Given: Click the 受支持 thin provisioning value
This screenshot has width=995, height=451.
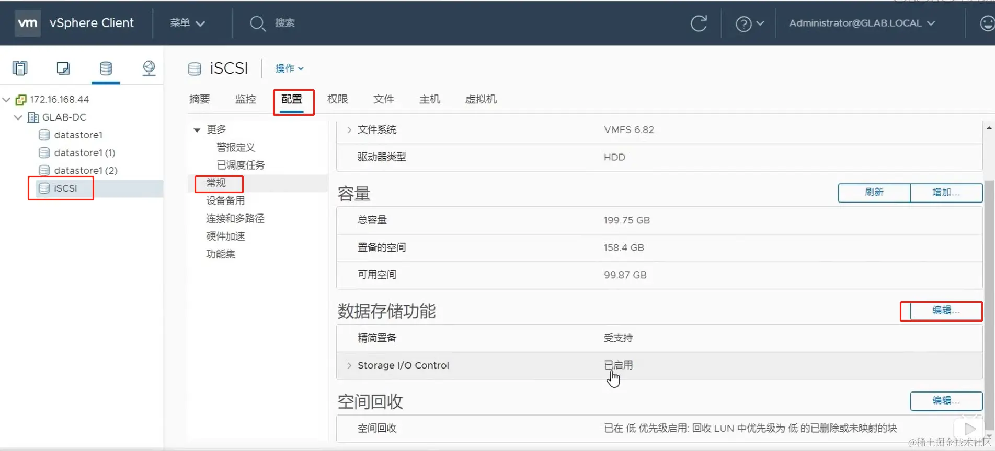Looking at the screenshot, I should point(619,338).
